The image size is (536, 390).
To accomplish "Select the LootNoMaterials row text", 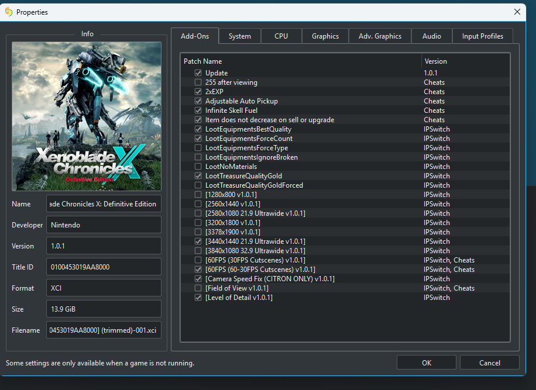I will click(231, 167).
